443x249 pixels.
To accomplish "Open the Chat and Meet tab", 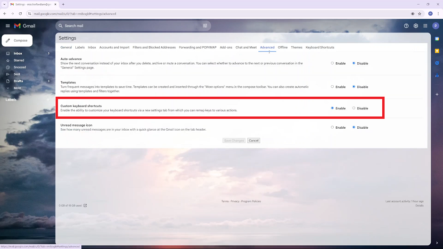I will [x=246, y=48].
